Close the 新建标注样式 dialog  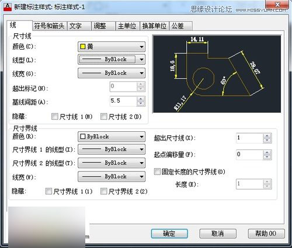pyautogui.click(x=277, y=4)
